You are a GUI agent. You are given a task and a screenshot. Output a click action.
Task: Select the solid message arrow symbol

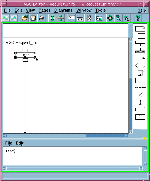tap(140, 58)
